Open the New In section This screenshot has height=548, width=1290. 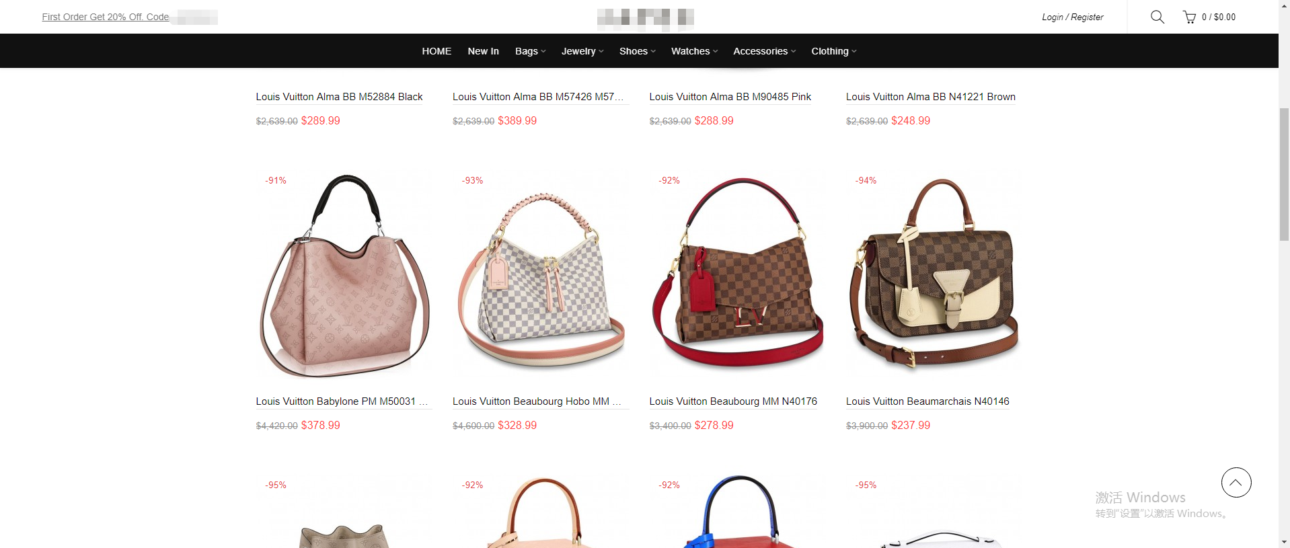(x=483, y=51)
